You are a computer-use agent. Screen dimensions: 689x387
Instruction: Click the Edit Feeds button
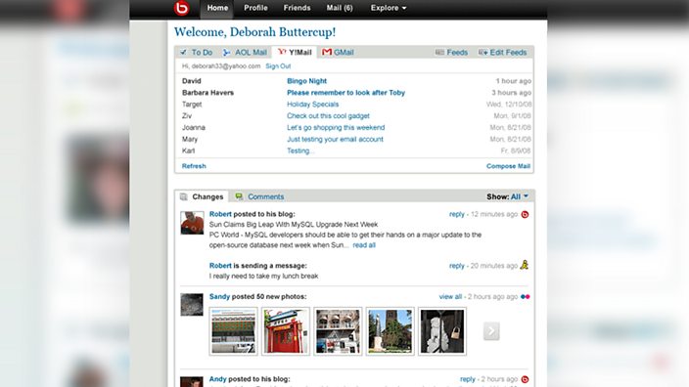tap(503, 52)
